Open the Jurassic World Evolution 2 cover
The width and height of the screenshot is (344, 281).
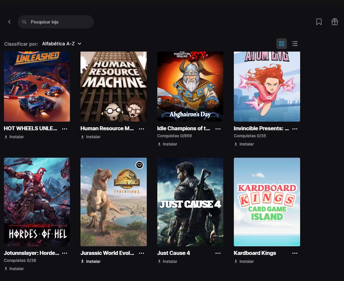tap(113, 202)
